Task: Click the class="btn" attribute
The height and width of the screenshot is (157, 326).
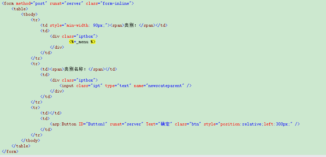Action: coord(188,124)
